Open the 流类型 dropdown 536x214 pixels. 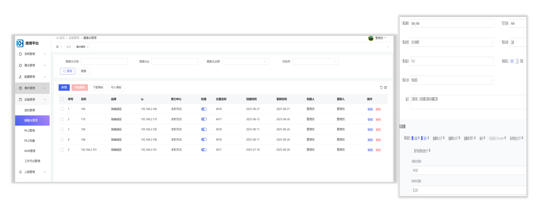[315, 62]
